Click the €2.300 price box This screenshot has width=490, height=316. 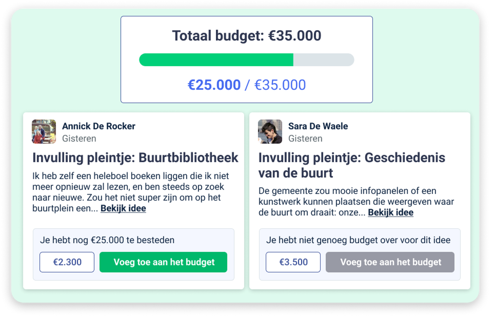coord(67,262)
